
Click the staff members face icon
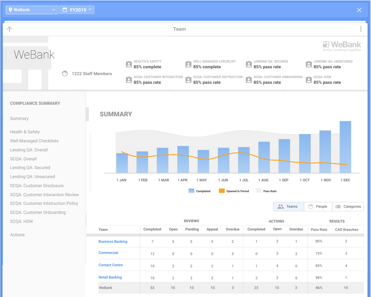(x=65, y=73)
